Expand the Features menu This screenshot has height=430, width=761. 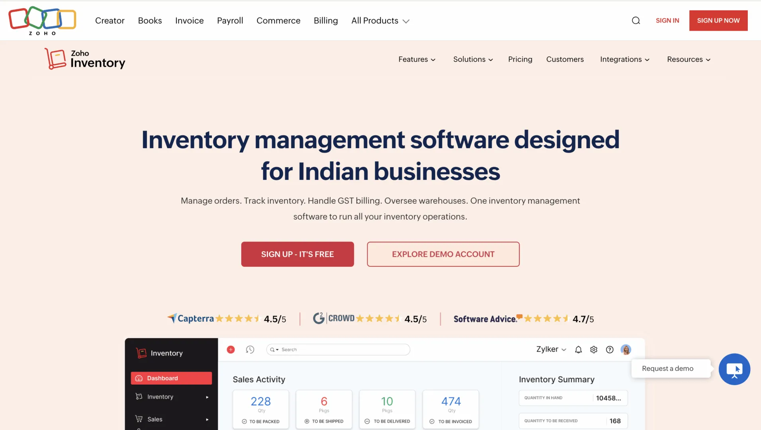click(x=417, y=59)
